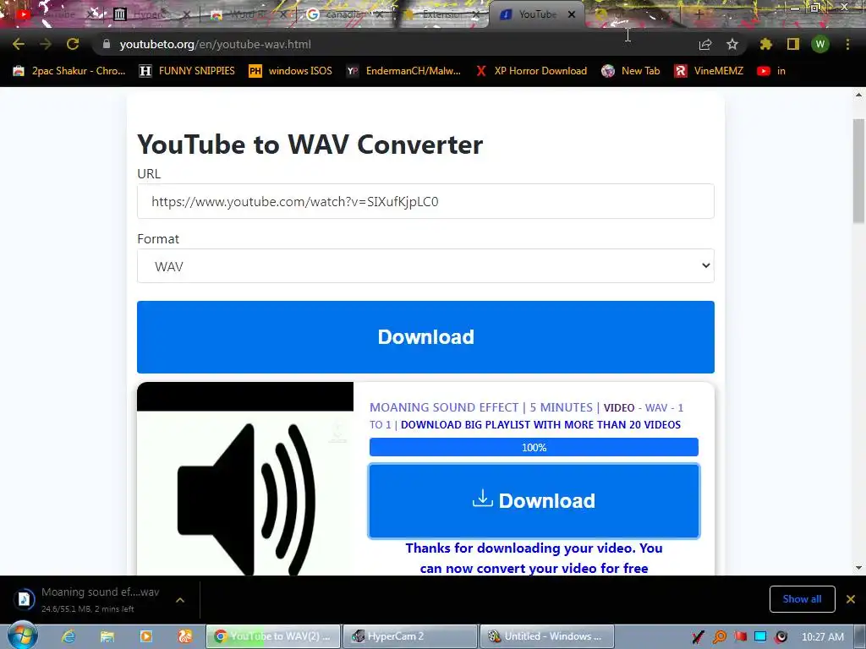Click the volume speaker tray icon
Image resolution: width=866 pixels, height=649 pixels.
781,637
